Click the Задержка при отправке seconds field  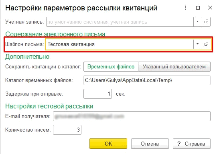click(97, 94)
